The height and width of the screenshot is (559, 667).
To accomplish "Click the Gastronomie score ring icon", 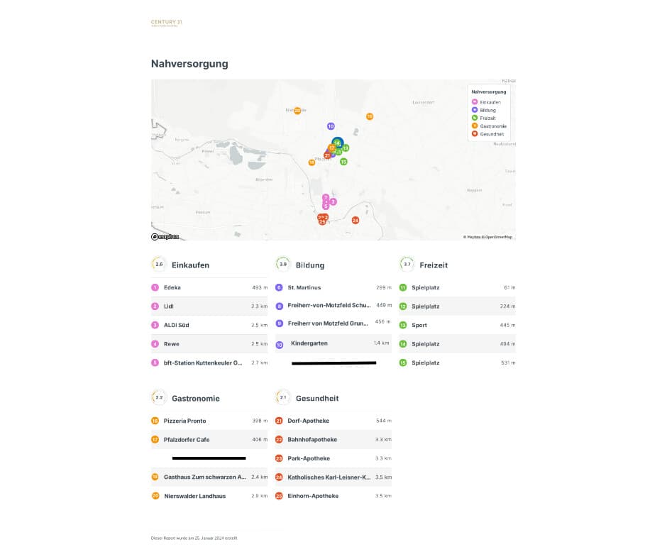I will pos(159,398).
